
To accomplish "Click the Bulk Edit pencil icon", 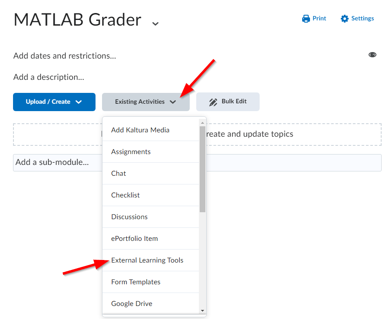I will pyautogui.click(x=213, y=102).
